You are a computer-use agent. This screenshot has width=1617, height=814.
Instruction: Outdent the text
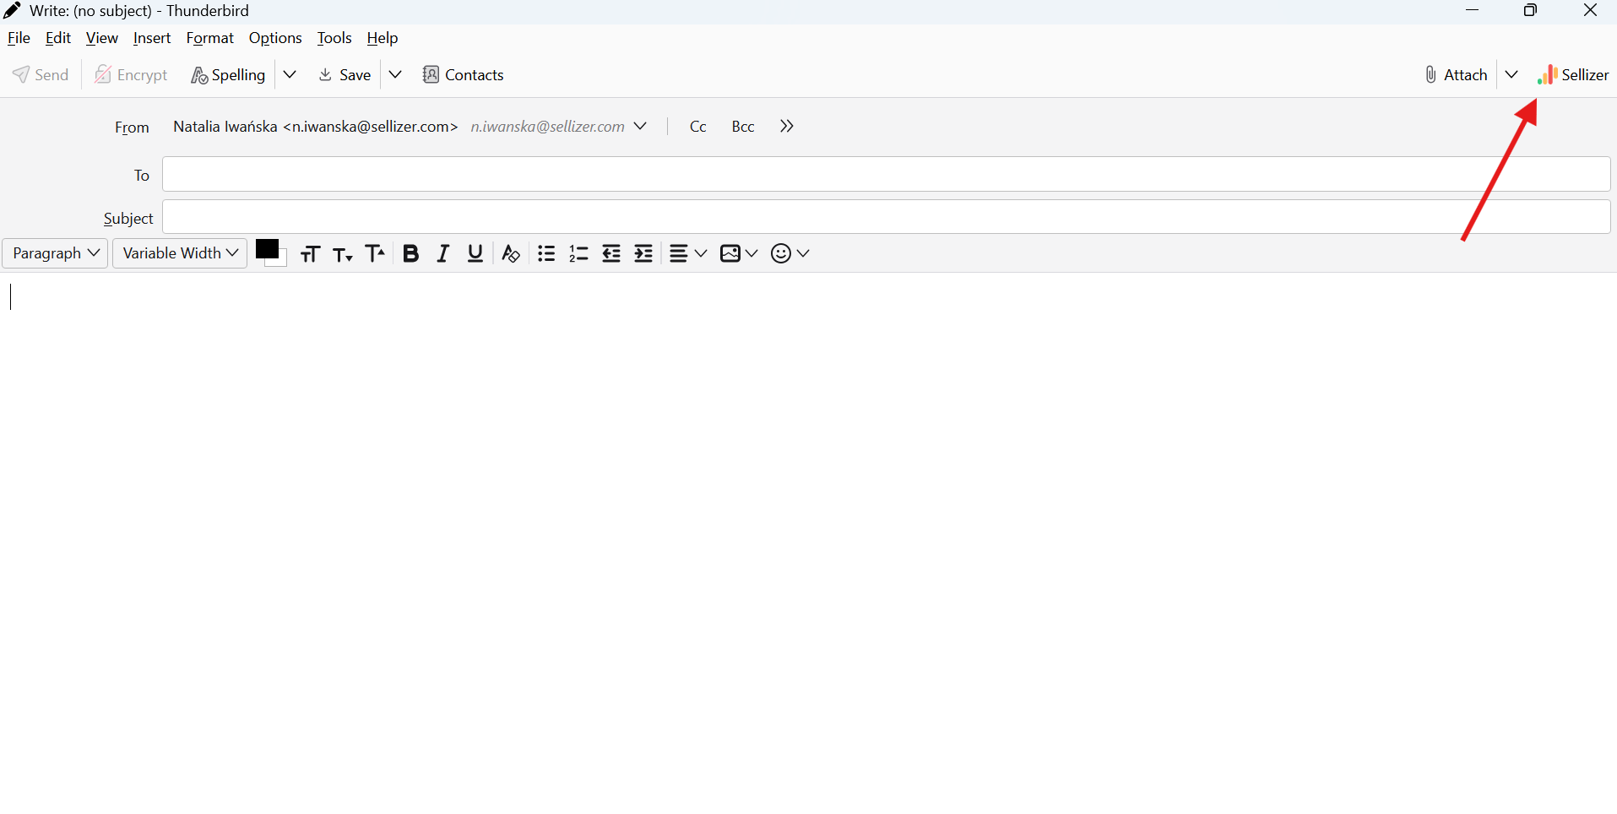[x=611, y=253]
